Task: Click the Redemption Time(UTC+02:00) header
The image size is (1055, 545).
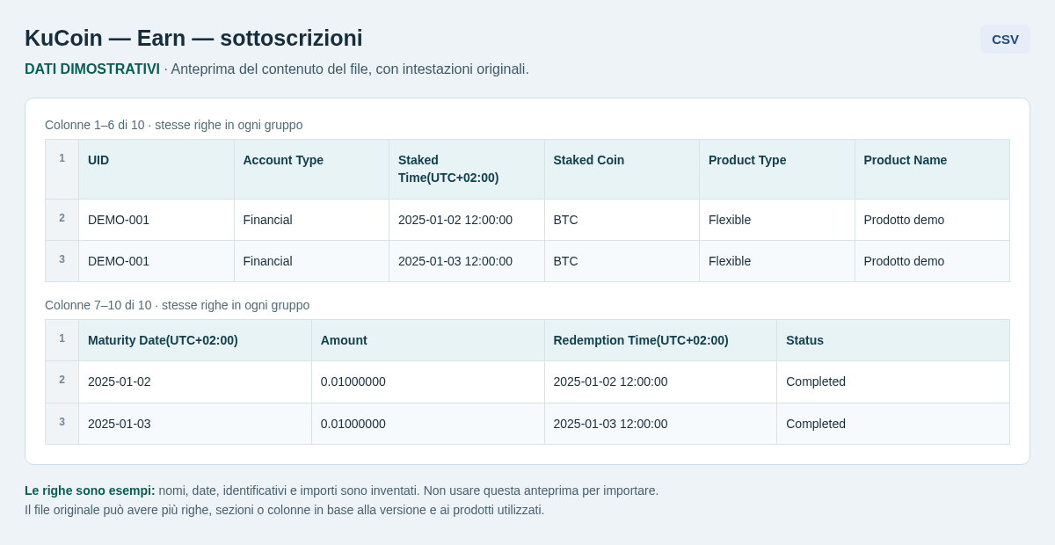Action: tap(661, 340)
